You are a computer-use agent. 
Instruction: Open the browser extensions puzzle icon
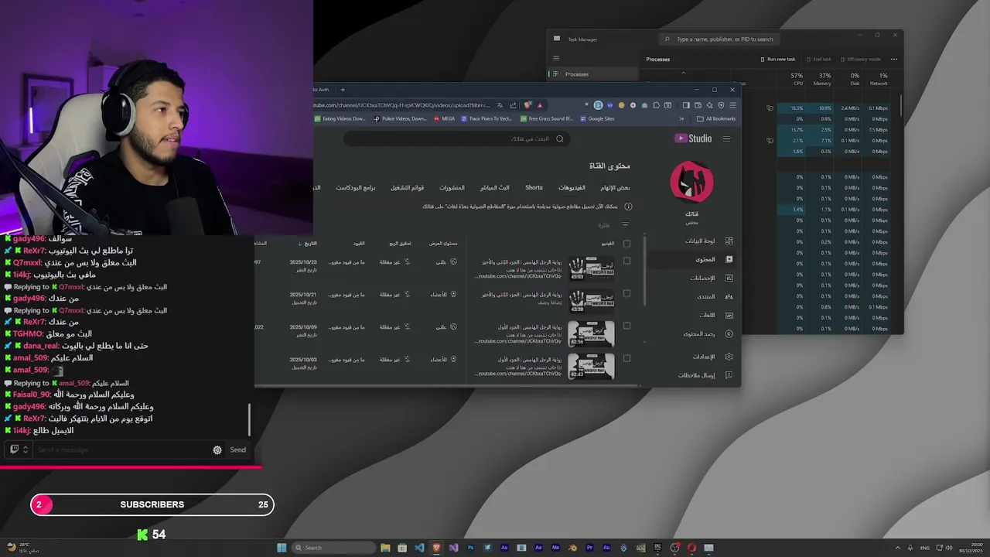click(656, 105)
